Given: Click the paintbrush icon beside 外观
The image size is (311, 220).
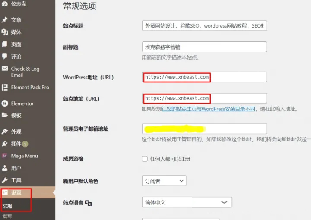Looking at the screenshot, I should pyautogui.click(x=5, y=132).
